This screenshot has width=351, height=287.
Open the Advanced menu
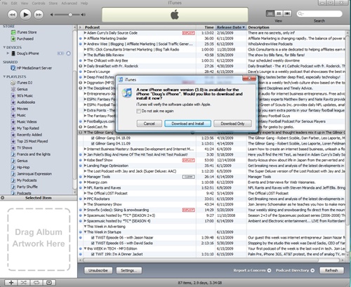[x=69, y=4]
